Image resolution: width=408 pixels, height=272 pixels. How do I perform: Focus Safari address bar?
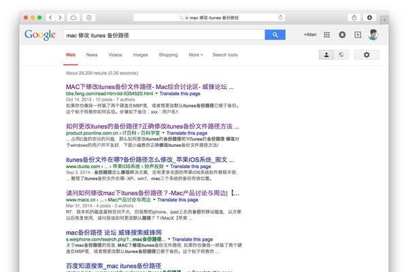pos(209,18)
